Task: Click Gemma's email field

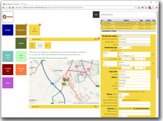Action: click(x=134, y=56)
